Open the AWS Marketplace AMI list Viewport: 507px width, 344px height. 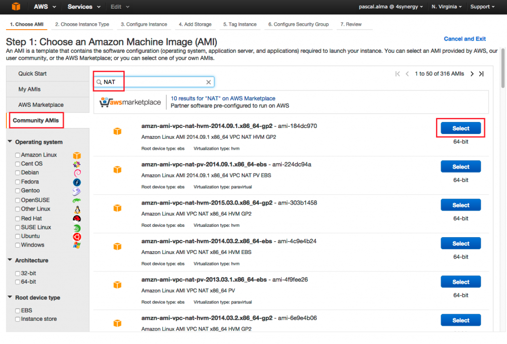48,105
